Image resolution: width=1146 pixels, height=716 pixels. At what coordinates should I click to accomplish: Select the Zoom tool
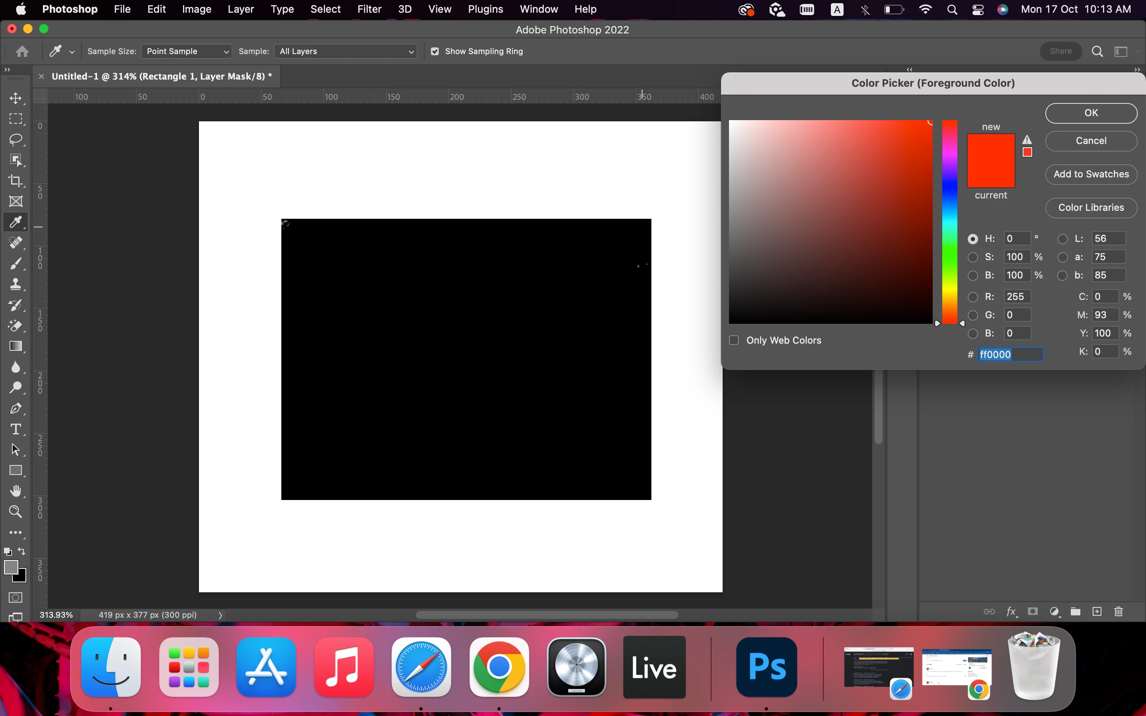[16, 512]
